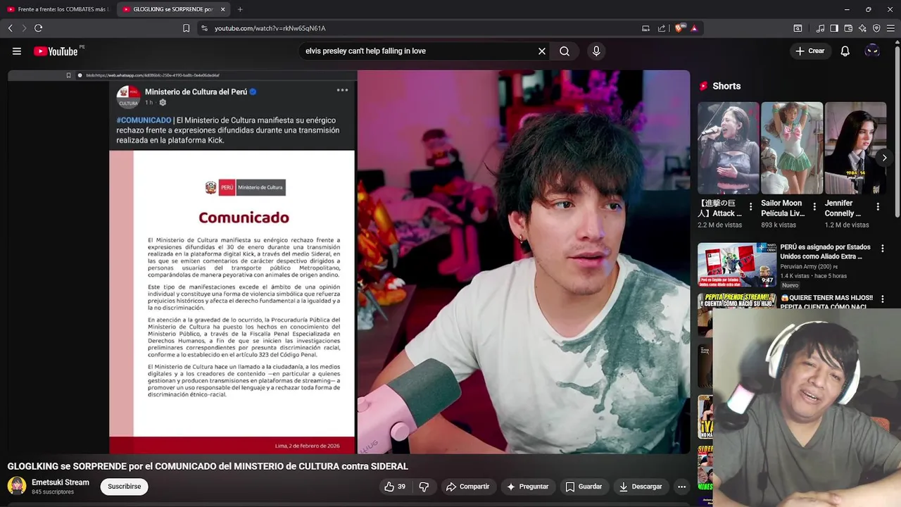901x507 pixels.
Task: Start voice search with microphone
Action: coord(596,51)
